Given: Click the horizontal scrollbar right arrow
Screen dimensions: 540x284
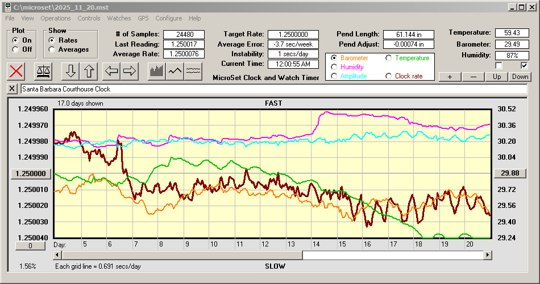Looking at the screenshot, I should pos(488,256).
